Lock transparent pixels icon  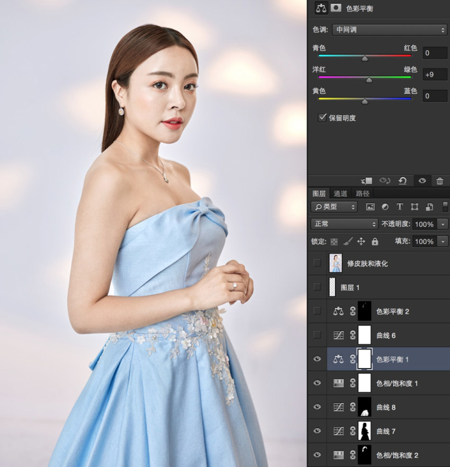[x=334, y=241]
